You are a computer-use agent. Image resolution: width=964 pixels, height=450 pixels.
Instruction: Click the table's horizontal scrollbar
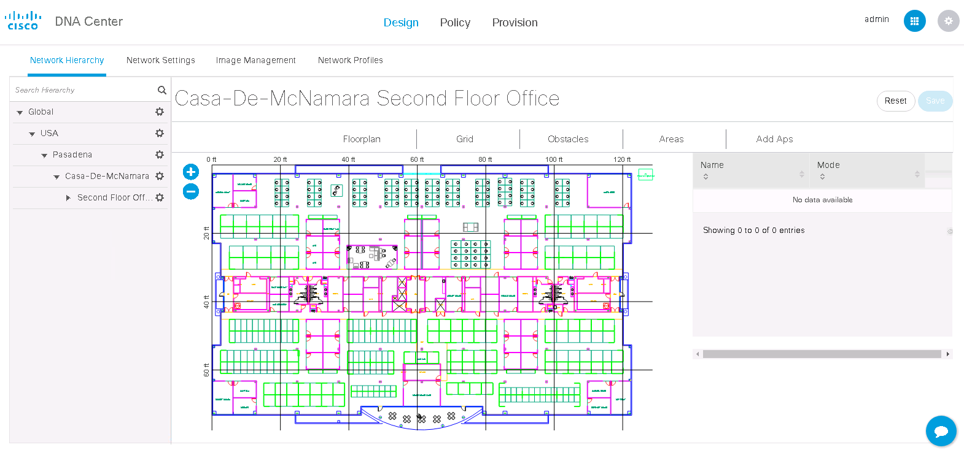(x=822, y=354)
